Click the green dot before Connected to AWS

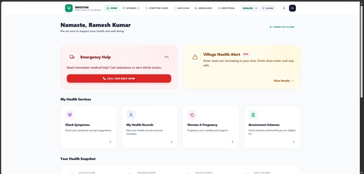[x=271, y=27]
